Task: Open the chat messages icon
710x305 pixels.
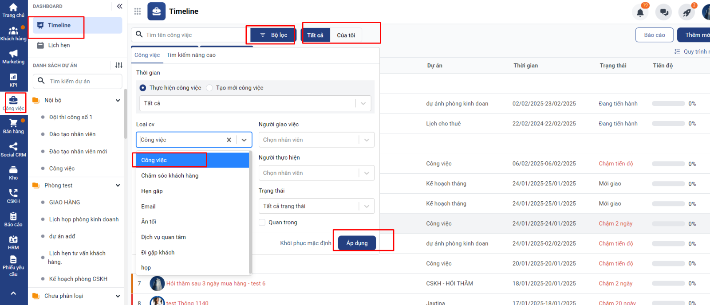Action: (x=664, y=12)
